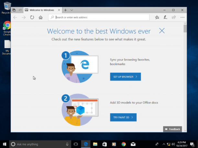Open Task View from the taskbar

76,144
